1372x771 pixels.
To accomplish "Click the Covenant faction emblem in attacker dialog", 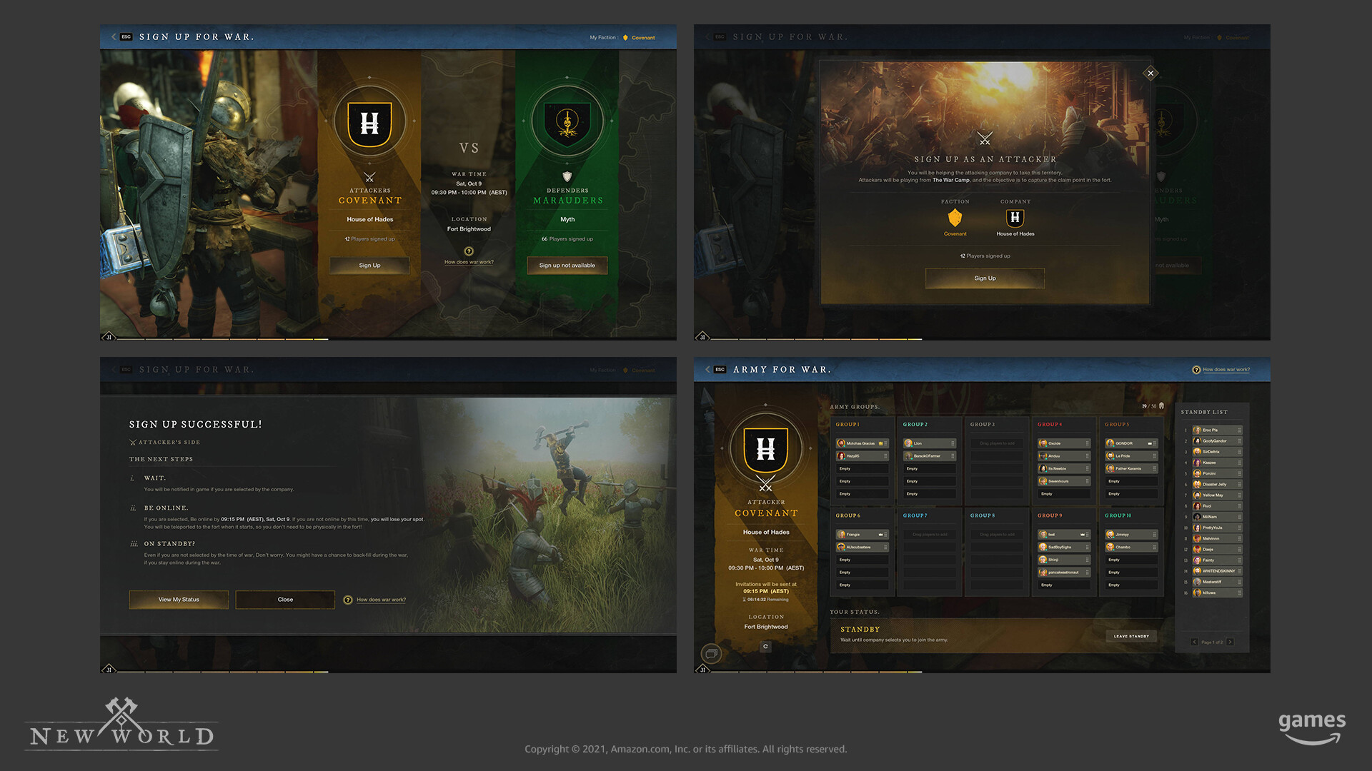I will [955, 218].
